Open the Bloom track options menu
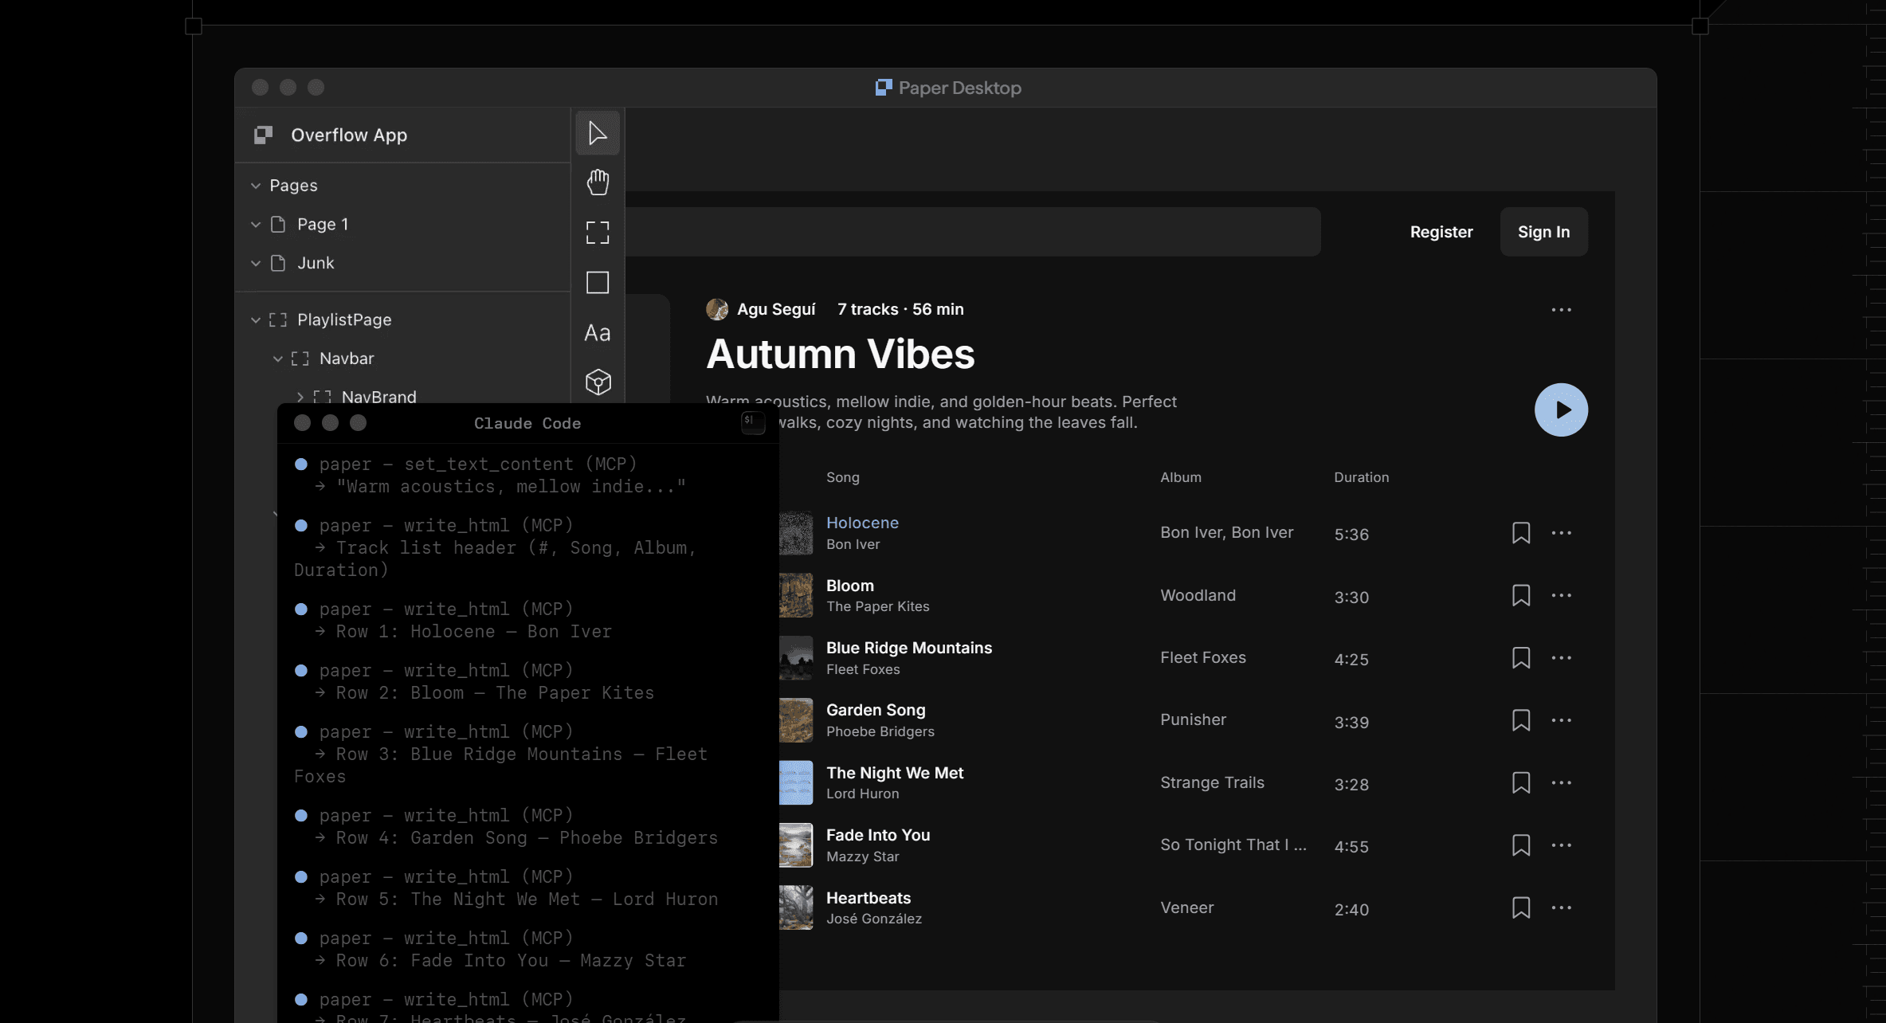Screen dimensions: 1886x1023 (x=1561, y=595)
